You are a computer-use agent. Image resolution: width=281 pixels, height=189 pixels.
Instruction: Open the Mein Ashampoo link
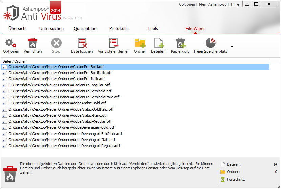pyautogui.click(x=213, y=4)
